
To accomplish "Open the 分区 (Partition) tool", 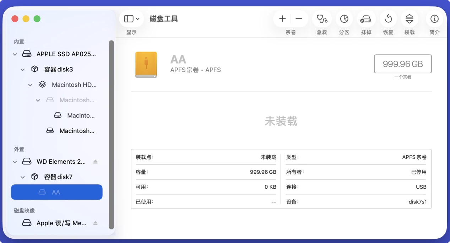I will coord(344,19).
